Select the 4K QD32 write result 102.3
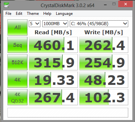The height and width of the screenshot is (122, 135). coord(104,97)
